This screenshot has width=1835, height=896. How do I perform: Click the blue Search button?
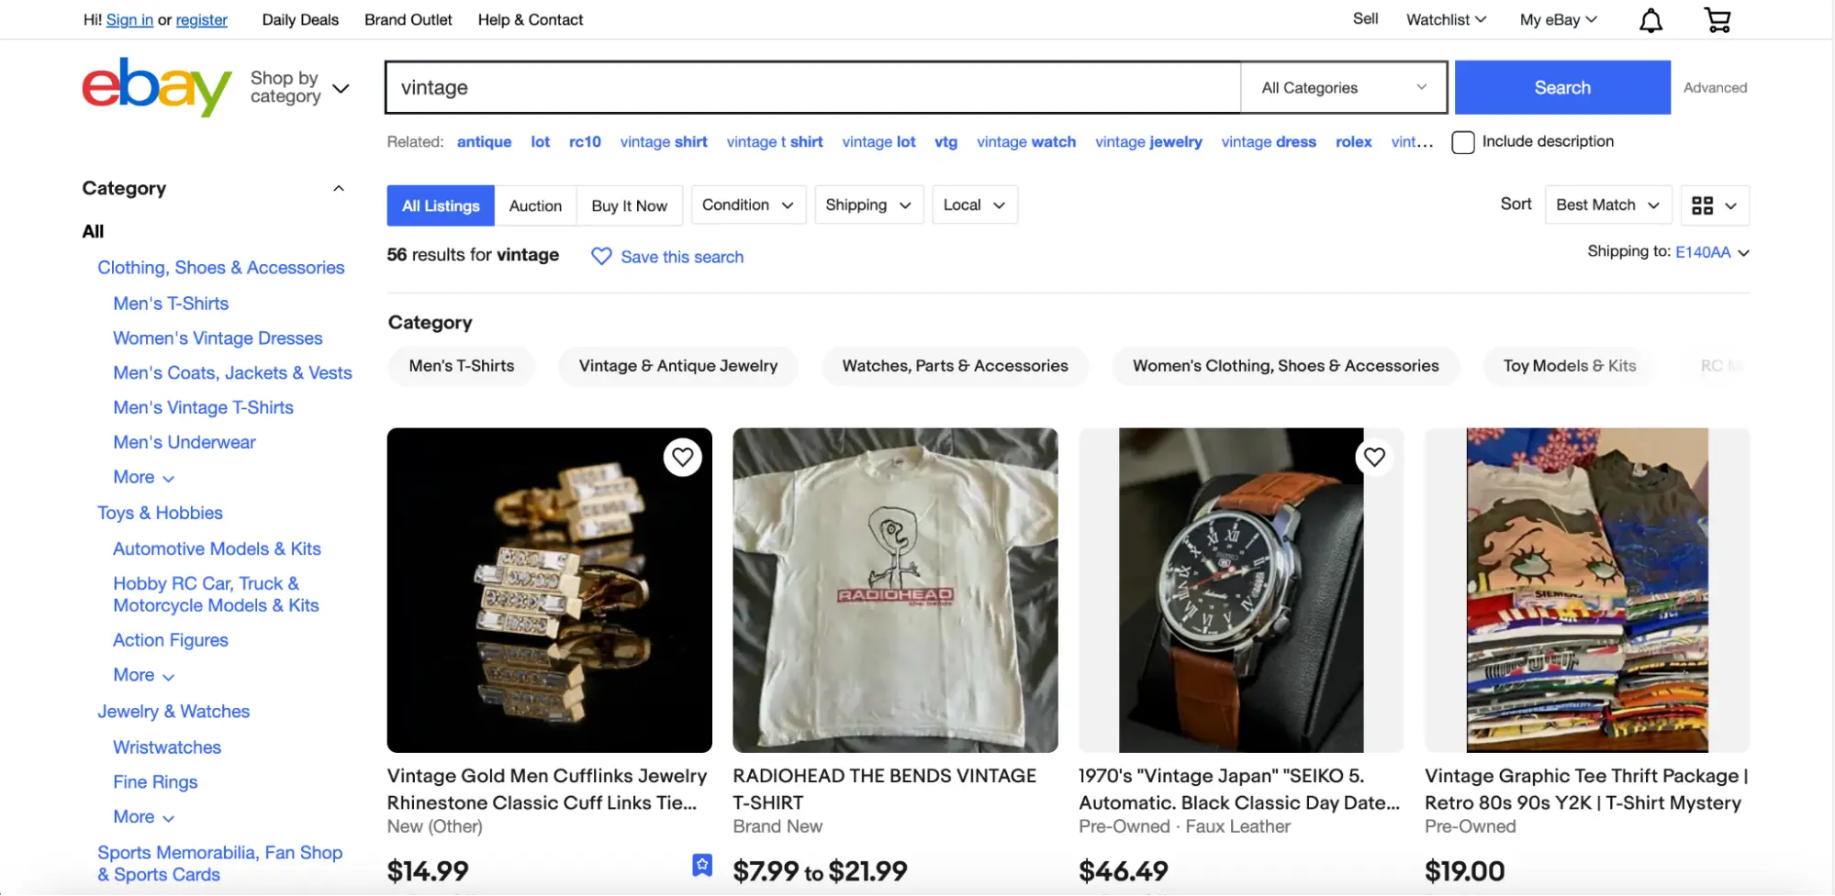1562,87
